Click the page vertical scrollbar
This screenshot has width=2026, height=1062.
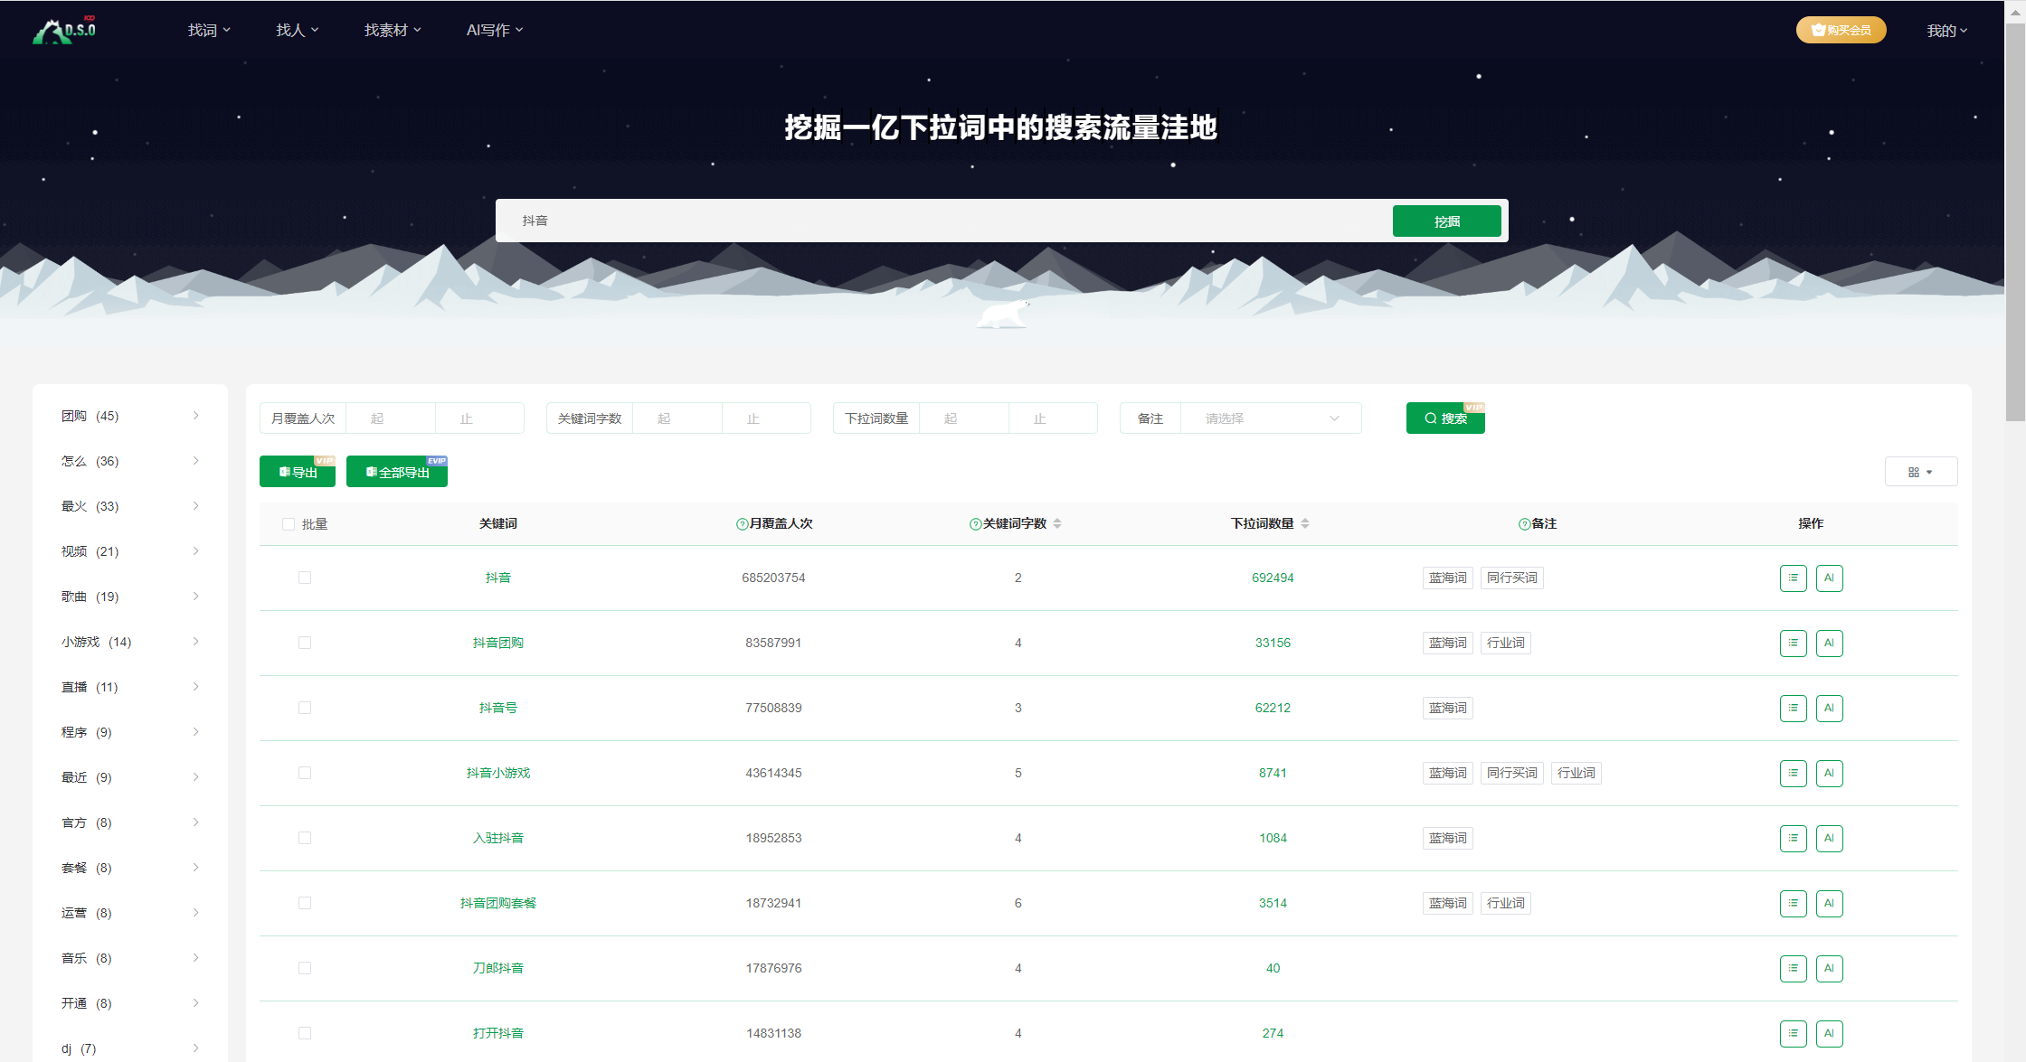[x=2015, y=221]
